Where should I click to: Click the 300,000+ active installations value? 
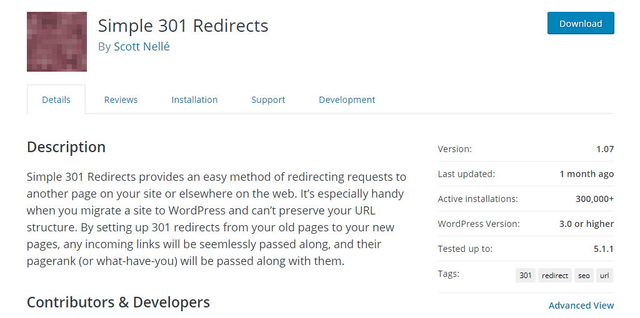click(594, 199)
